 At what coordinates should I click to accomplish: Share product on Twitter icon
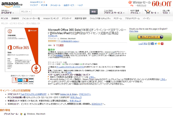pos(156,44)
